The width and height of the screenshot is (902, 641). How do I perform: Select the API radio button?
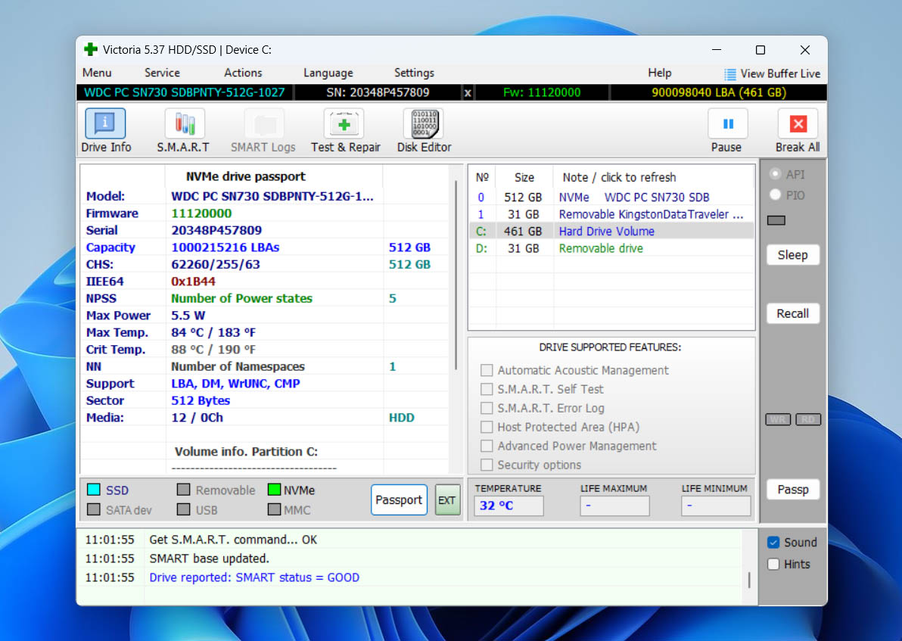pyautogui.click(x=776, y=174)
